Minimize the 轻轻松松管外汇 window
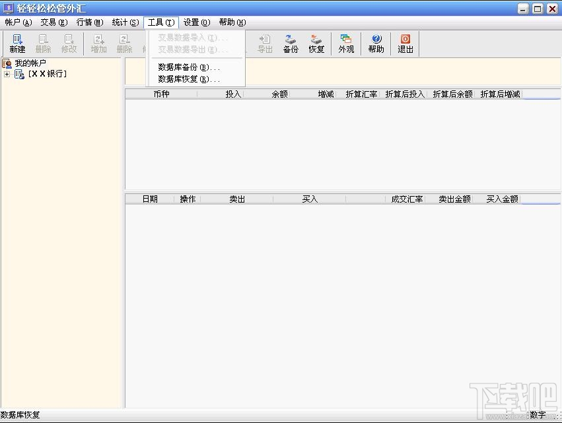 tap(523, 9)
